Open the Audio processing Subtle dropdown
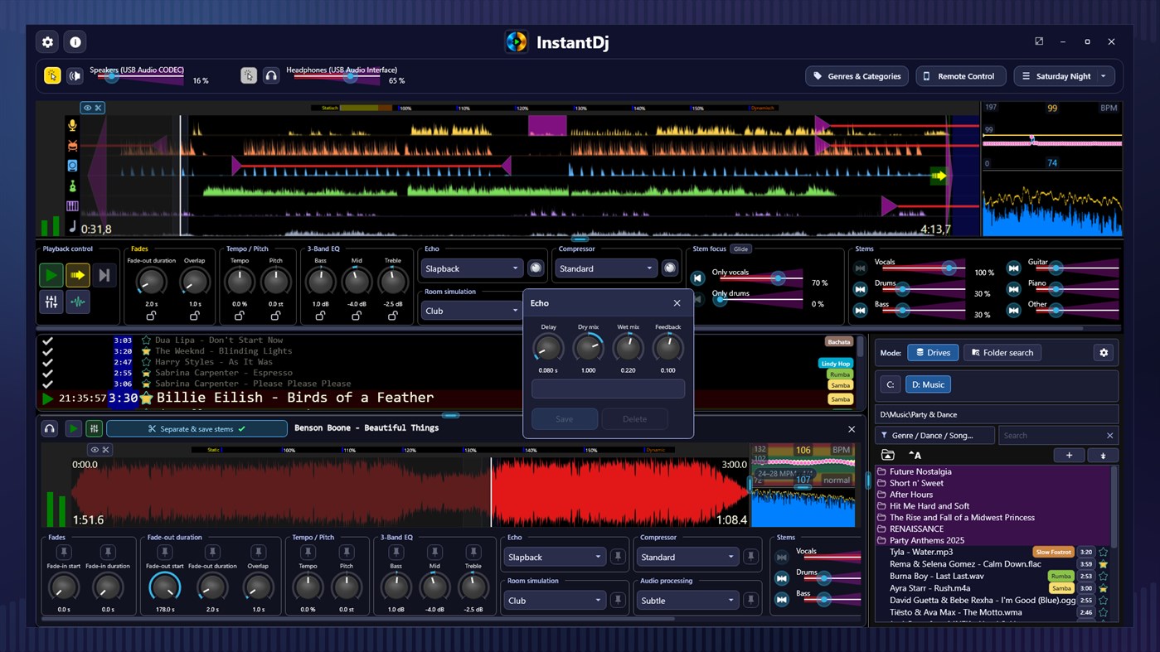The image size is (1160, 652). pyautogui.click(x=687, y=601)
